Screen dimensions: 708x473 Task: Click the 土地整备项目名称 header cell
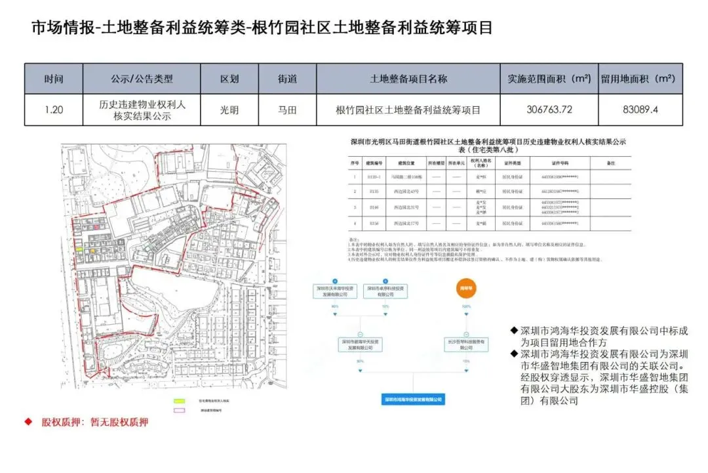click(x=408, y=79)
